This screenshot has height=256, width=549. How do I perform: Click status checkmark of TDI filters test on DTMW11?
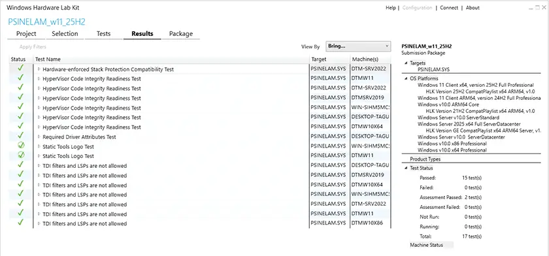[20, 213]
